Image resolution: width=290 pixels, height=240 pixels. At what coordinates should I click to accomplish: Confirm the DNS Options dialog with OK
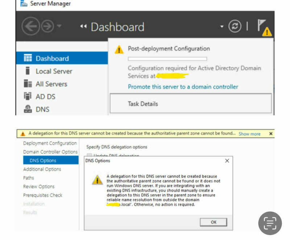[x=214, y=222]
